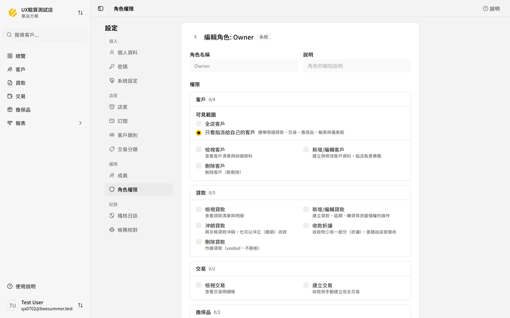Click the 擔保品 box icon
This screenshot has width=510, height=318.
point(10,110)
